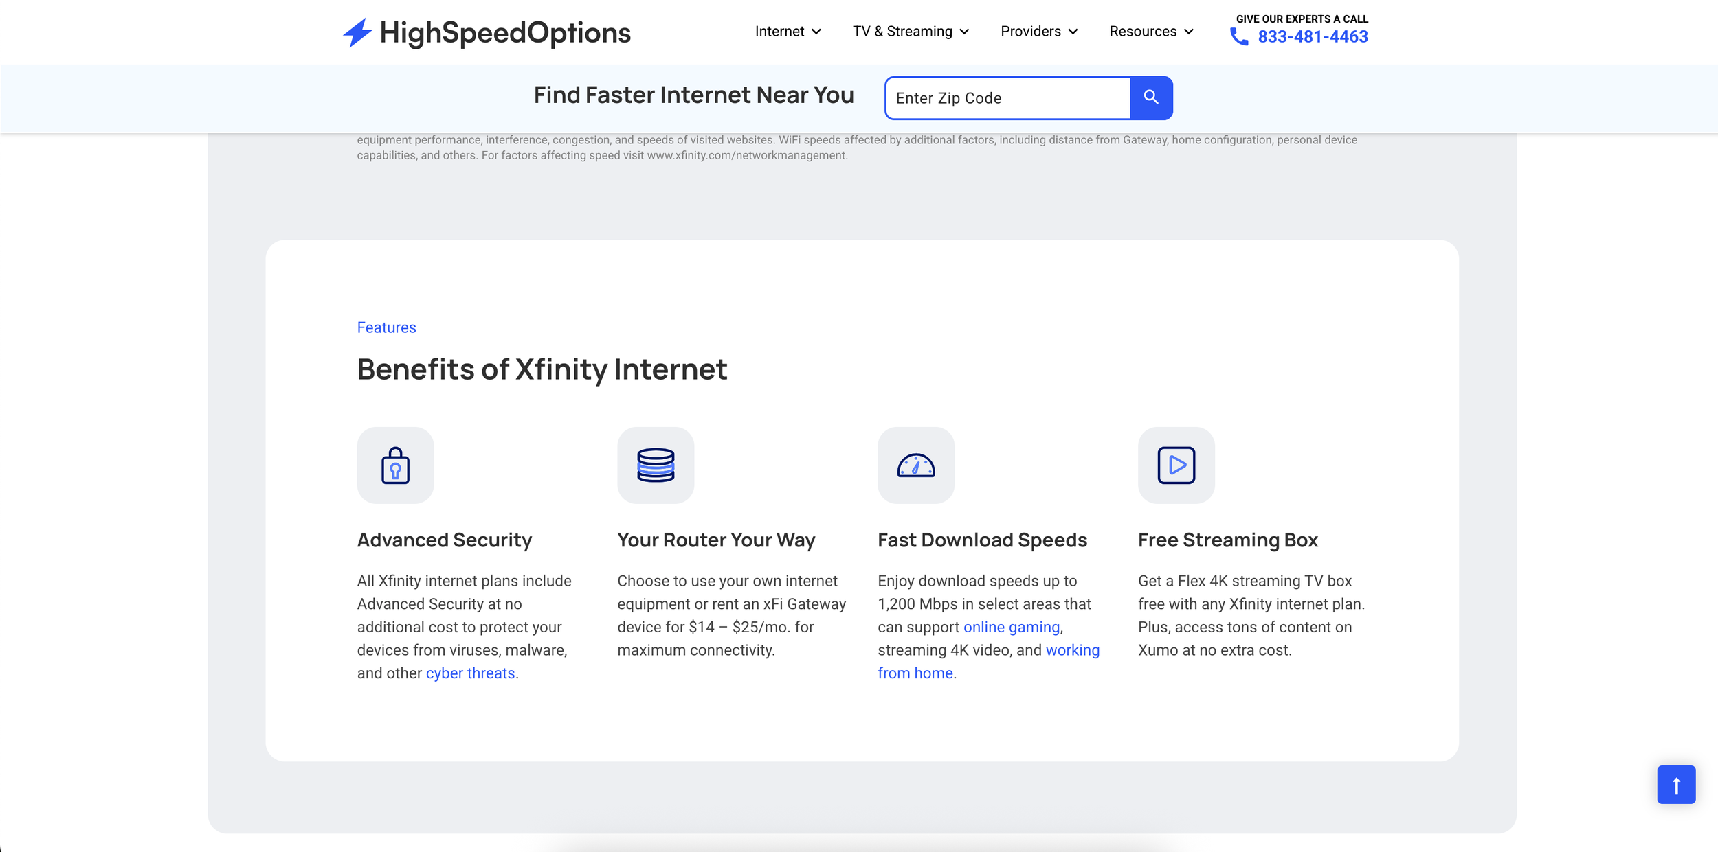Click the Advanced Security padlock icon
Screen dimensions: 1718x852
pos(395,465)
